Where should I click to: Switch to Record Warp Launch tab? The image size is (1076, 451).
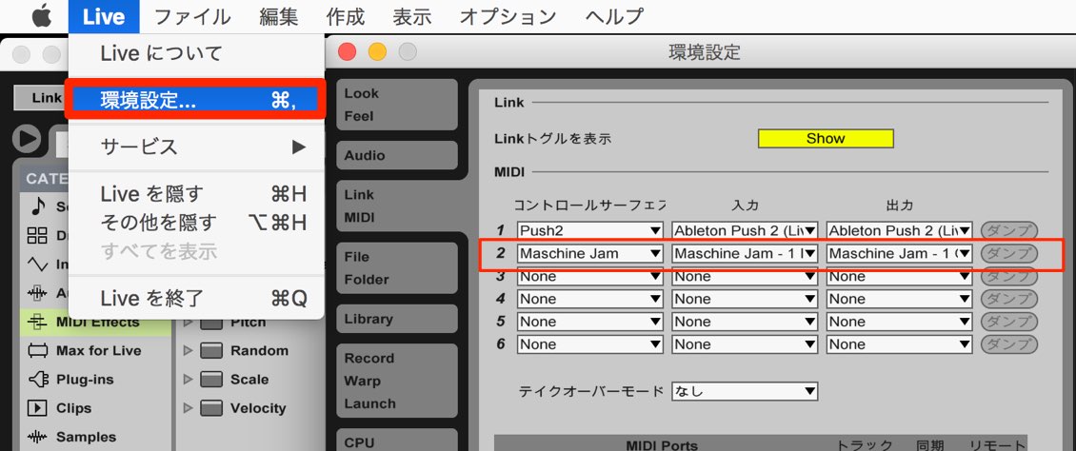(397, 382)
